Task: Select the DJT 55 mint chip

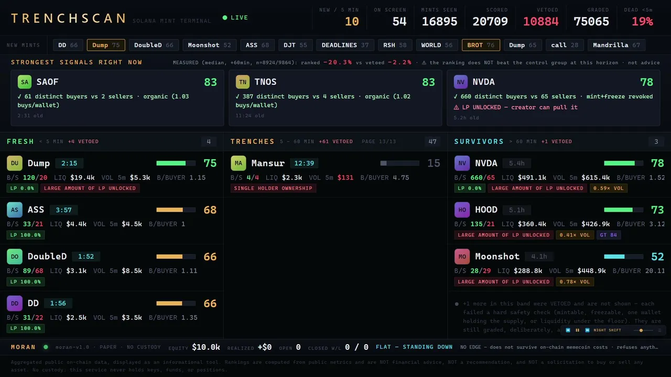Action: [295, 45]
